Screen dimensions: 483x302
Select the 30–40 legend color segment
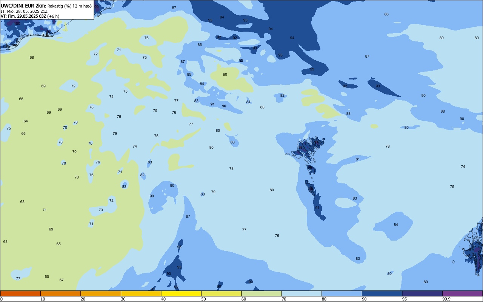tap(141, 293)
